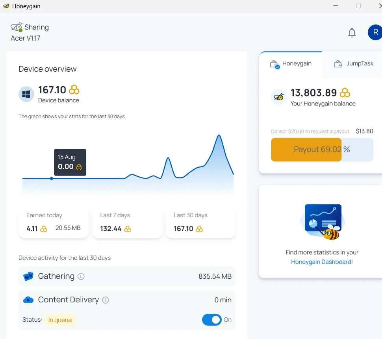Click the 0 min Content Delivery value

pyautogui.click(x=223, y=300)
